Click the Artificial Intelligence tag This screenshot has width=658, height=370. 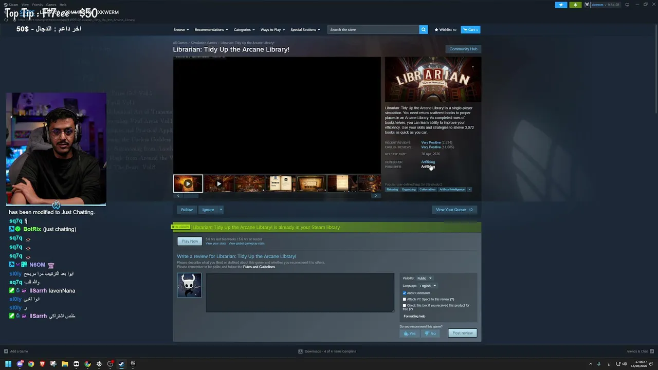tap(452, 190)
